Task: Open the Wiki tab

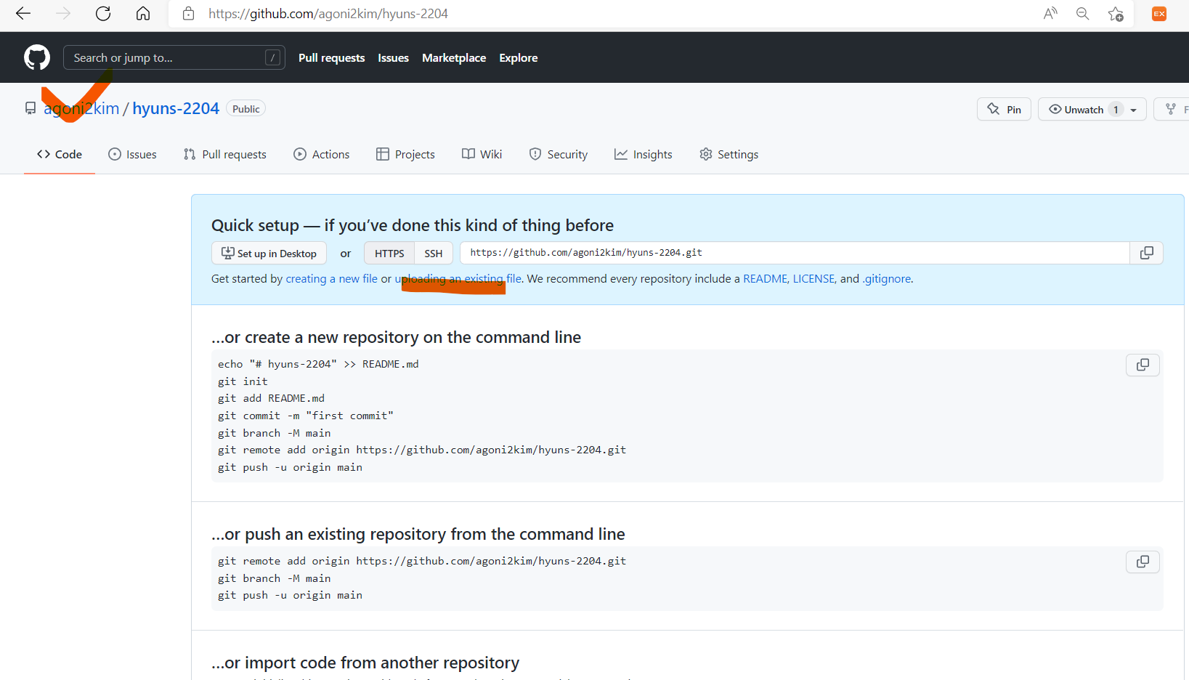Action: (x=482, y=154)
